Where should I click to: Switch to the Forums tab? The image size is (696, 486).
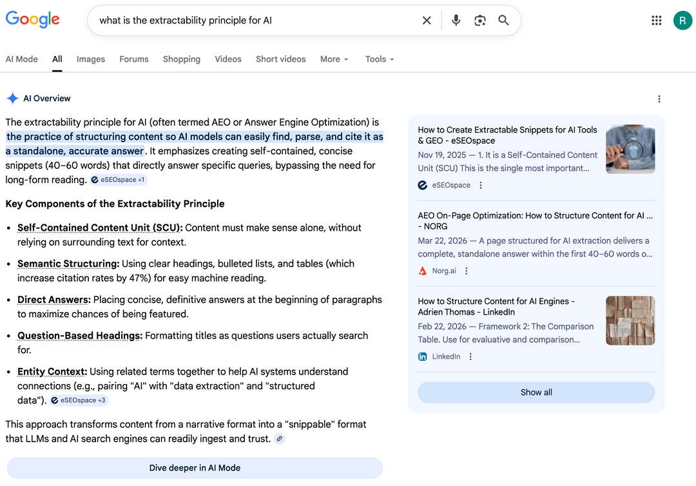[x=134, y=59]
